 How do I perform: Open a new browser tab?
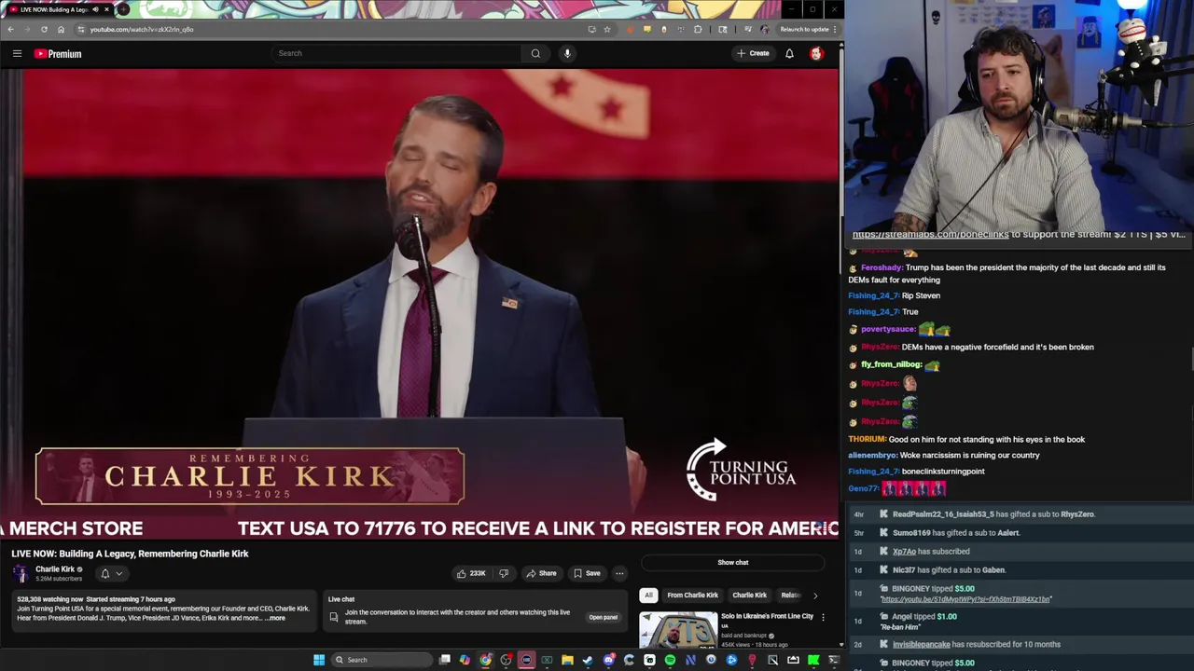click(x=123, y=9)
